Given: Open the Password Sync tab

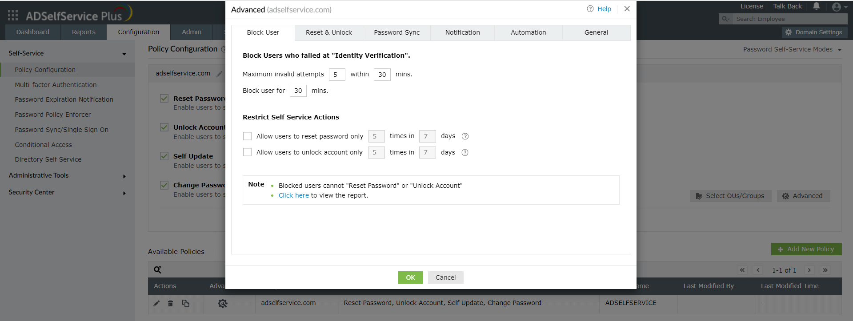Looking at the screenshot, I should [396, 32].
